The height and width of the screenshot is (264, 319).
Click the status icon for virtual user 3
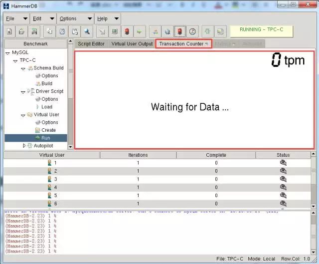pos(283,179)
